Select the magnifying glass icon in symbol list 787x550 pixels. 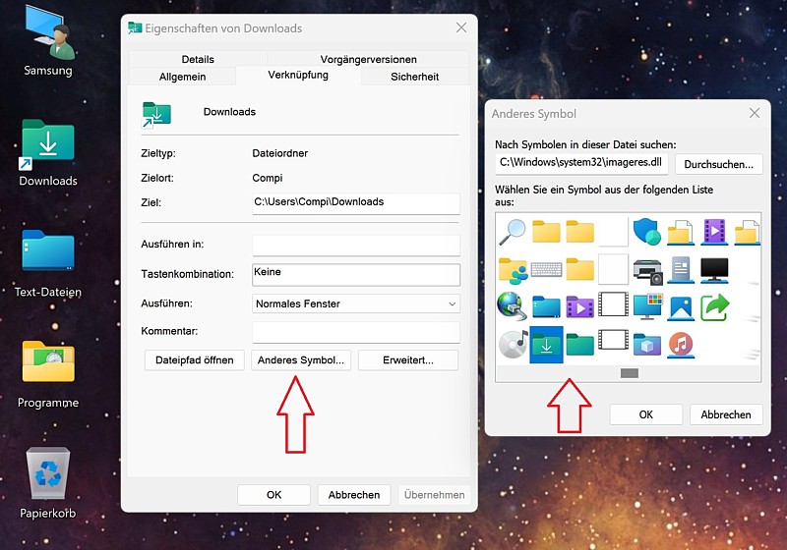512,232
